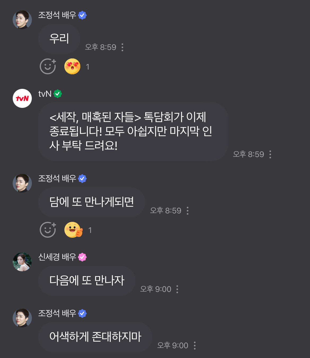The height and width of the screenshot is (358, 310).
Task: Tap the topmost 조정석 배우 profile picture
Action: point(22,20)
